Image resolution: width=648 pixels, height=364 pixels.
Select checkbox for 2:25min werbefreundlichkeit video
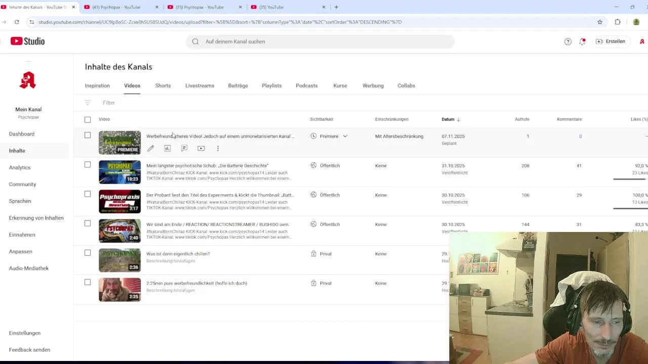coord(88,282)
